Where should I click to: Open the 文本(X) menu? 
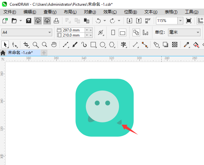(151, 12)
